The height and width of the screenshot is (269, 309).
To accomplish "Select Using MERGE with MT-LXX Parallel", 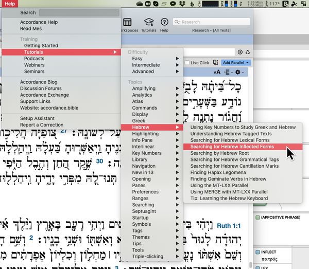I will click(x=243, y=192).
